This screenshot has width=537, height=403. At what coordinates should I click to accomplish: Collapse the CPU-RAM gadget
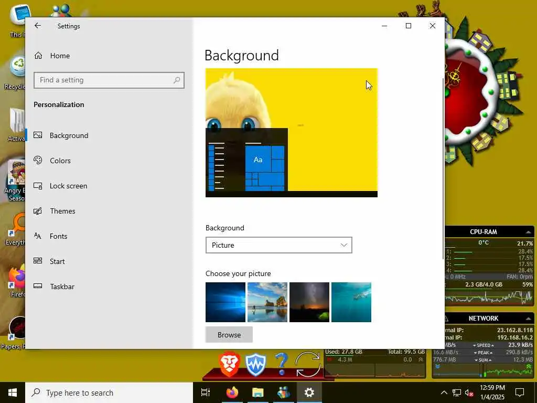click(x=529, y=232)
